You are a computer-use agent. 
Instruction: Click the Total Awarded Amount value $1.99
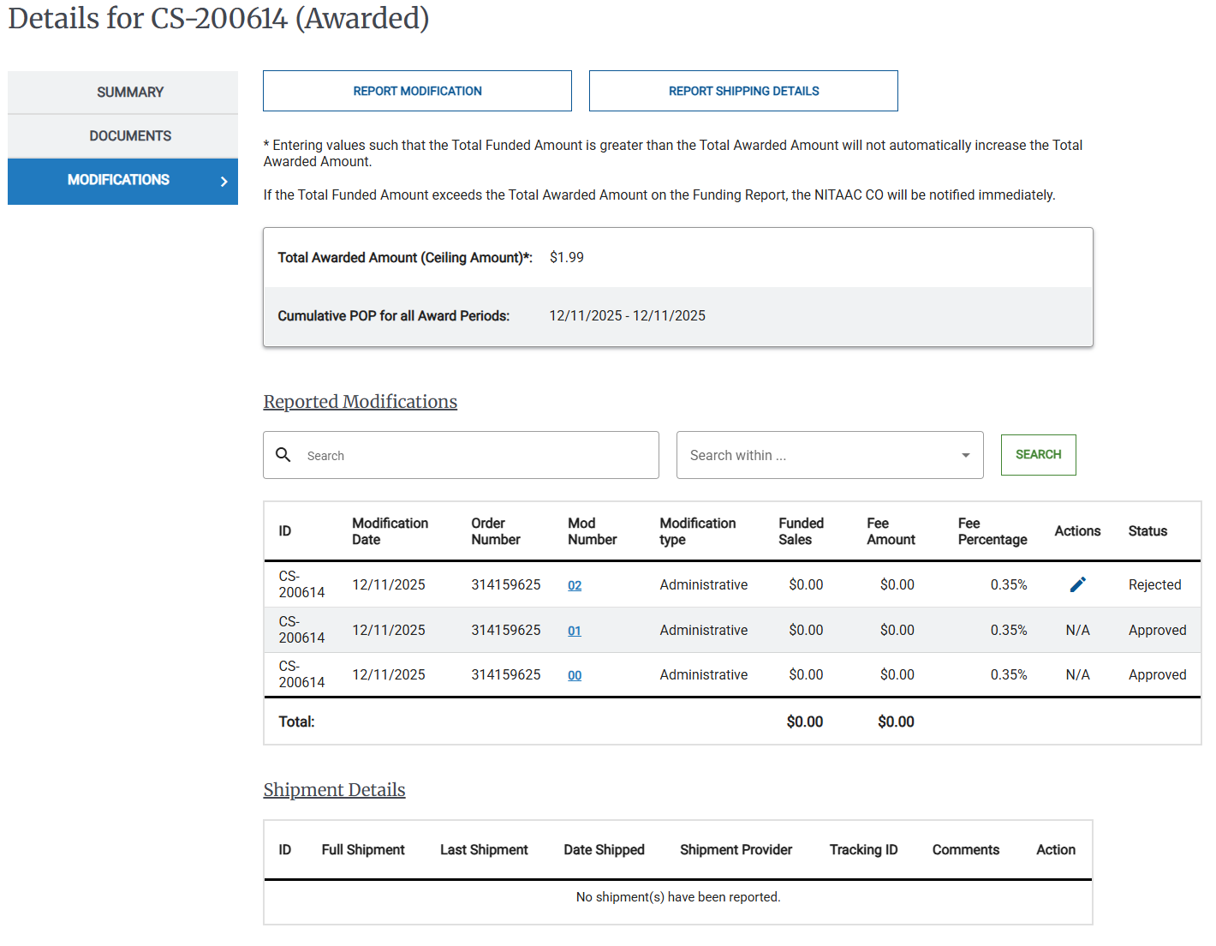click(x=566, y=257)
